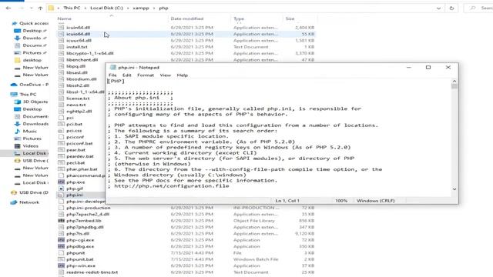Select This PC in address path
This screenshot has height=277, width=493.
[x=72, y=8]
